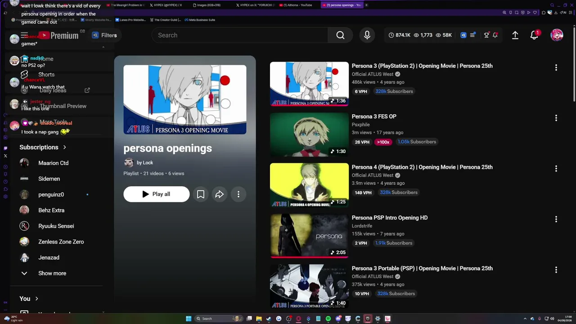Open the Filters panel
576x324 pixels.
(x=104, y=35)
